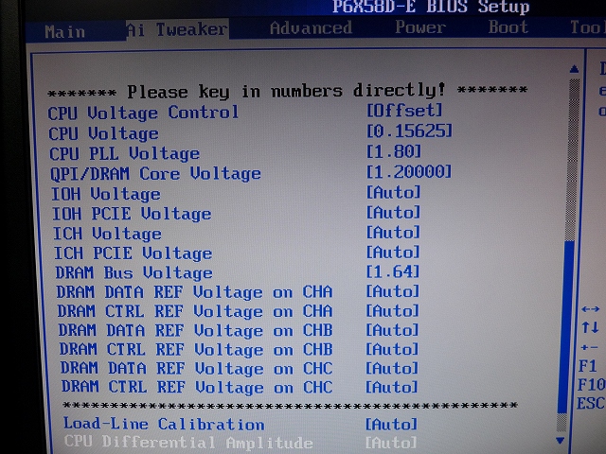The width and height of the screenshot is (606, 454).
Task: Edit DRAM Bus Voltage value 1.64
Action: pos(393,271)
